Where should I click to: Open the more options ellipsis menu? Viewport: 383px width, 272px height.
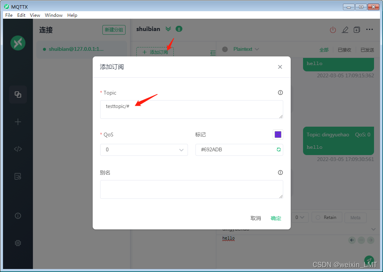pos(370,30)
